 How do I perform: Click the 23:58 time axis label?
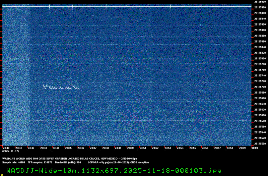tap(230, 148)
